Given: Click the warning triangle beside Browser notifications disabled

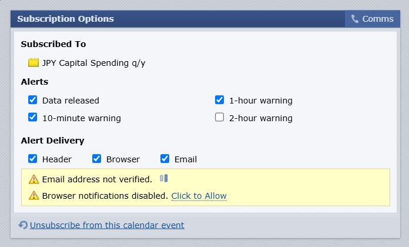Looking at the screenshot, I should point(33,196).
